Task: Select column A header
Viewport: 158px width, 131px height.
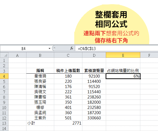Action: click(17, 55)
